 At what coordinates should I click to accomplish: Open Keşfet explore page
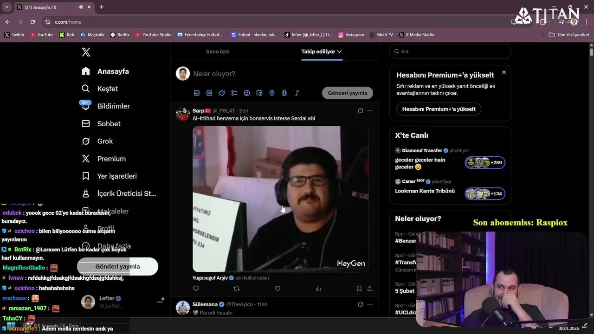pos(100,89)
